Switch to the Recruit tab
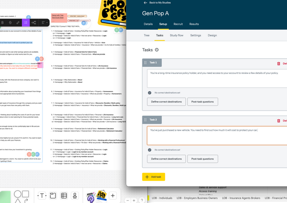Screen dimensions: 287x203 [x=178, y=24]
